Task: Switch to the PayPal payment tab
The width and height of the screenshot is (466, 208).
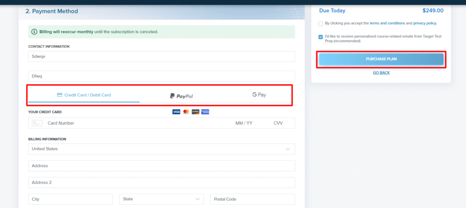Action: 182,96
